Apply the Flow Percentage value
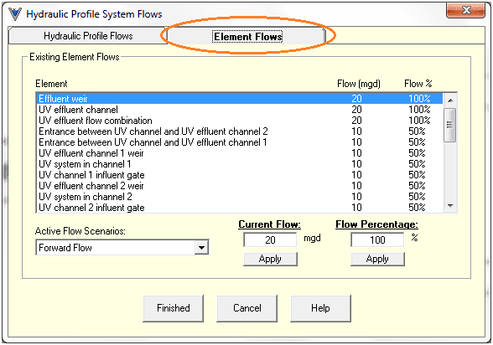493x345 pixels. tap(377, 259)
